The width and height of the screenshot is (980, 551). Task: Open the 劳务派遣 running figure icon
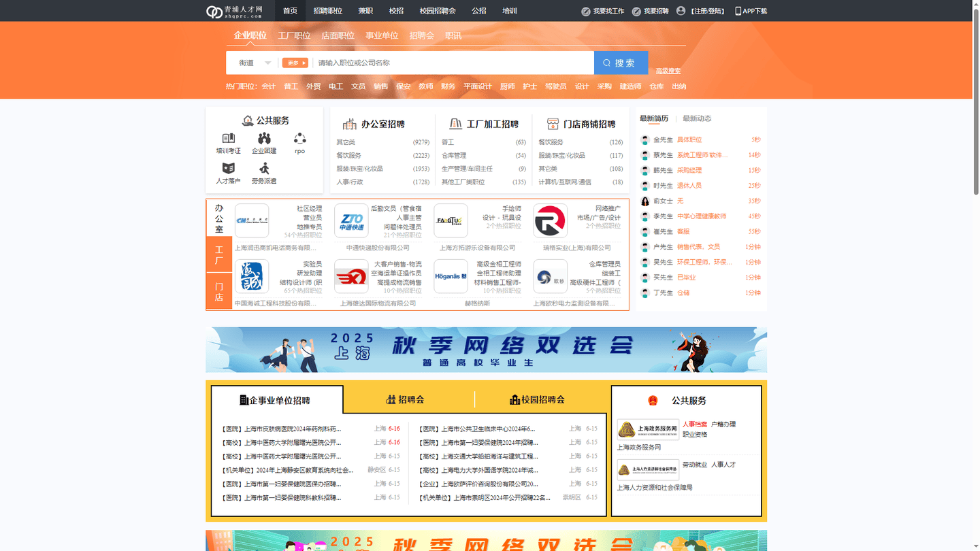click(264, 168)
